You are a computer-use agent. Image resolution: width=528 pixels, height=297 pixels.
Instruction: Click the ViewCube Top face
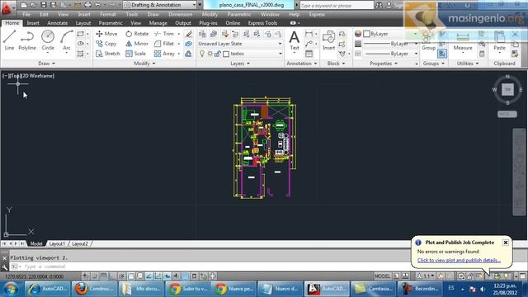[x=507, y=90]
